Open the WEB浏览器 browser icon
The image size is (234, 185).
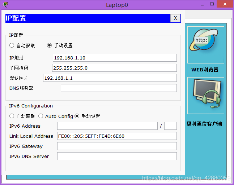coord(205,45)
